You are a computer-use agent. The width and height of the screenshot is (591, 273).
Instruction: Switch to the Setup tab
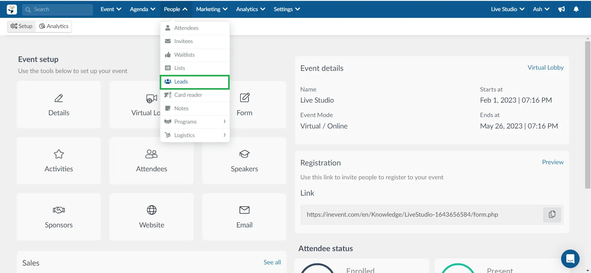point(21,26)
